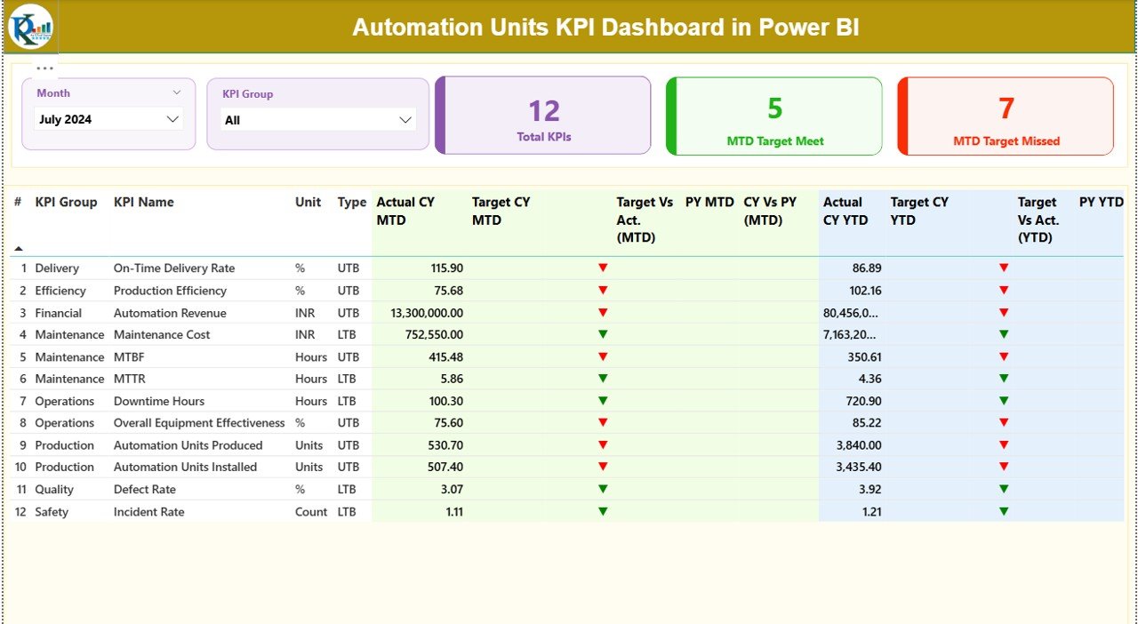Click the Actual CY YTD column header

click(x=844, y=211)
